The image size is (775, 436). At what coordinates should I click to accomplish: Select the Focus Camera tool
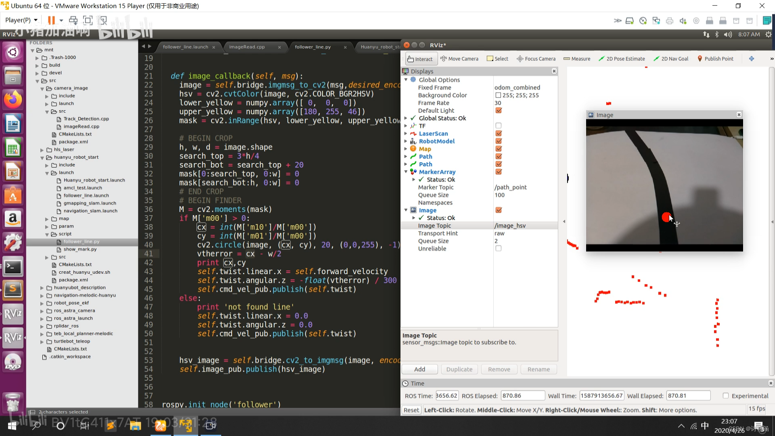(x=536, y=59)
